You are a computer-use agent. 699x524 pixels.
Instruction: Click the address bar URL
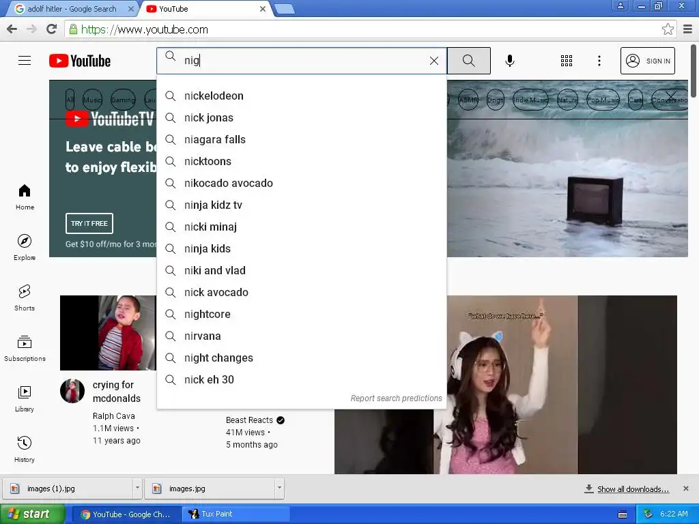145,30
